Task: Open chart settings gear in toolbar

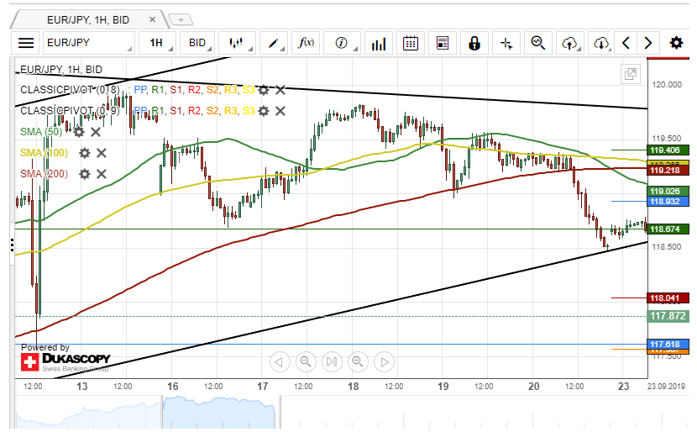Action: (x=676, y=43)
